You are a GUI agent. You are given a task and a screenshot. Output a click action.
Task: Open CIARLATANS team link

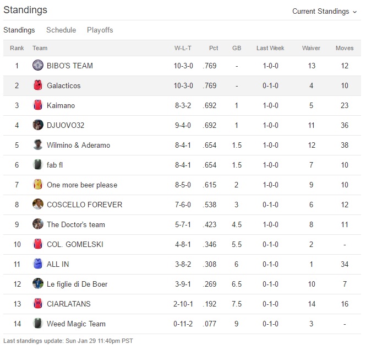click(x=69, y=304)
